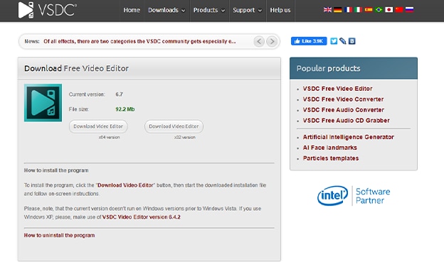Viewport: 444px width, 262px height.
Task: Go to the Home menu item
Action: 132,10
